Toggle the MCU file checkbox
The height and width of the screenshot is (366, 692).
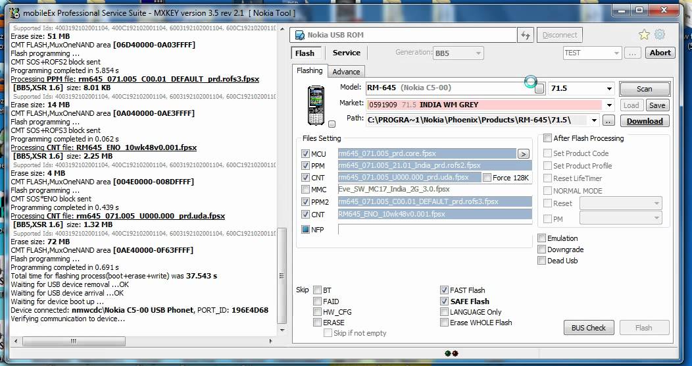(305, 153)
